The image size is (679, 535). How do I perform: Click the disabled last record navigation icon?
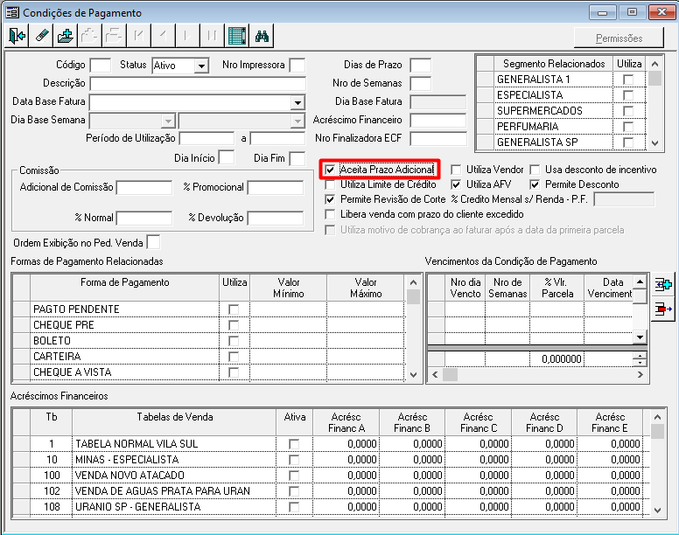(x=212, y=36)
